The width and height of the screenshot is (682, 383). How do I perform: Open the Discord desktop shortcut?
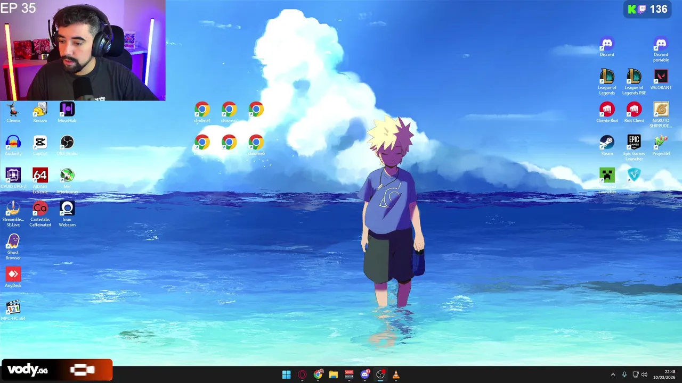(607, 46)
